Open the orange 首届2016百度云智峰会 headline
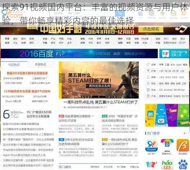The width and height of the screenshot is (190, 170). coord(27,73)
